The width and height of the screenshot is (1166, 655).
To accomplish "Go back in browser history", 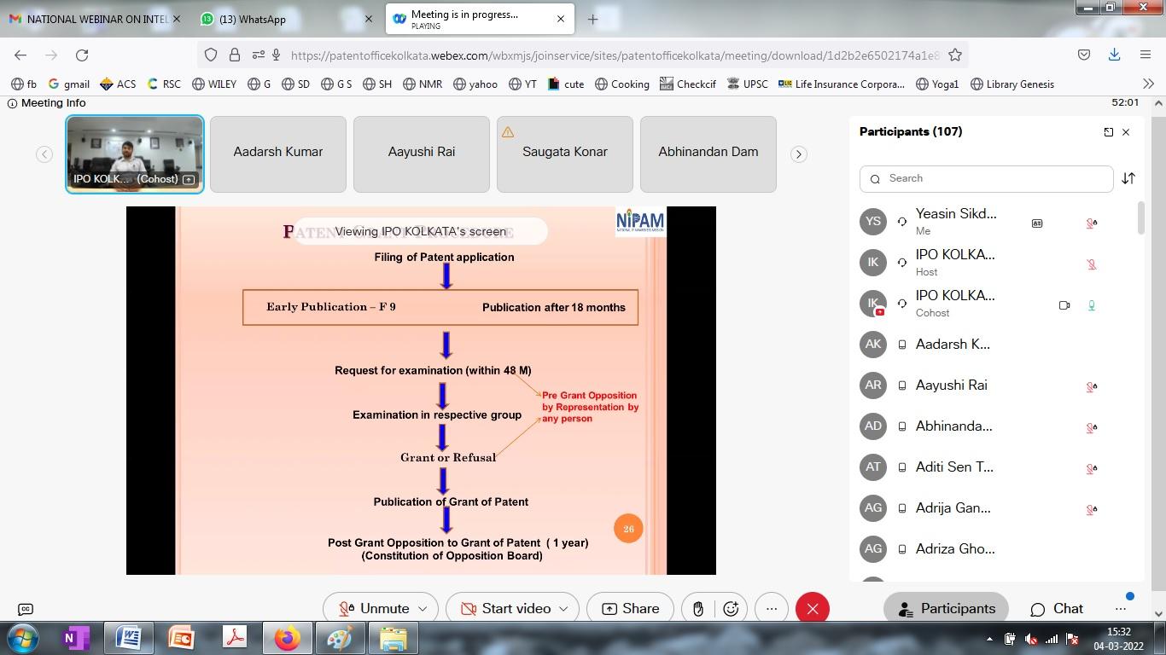I will [20, 55].
